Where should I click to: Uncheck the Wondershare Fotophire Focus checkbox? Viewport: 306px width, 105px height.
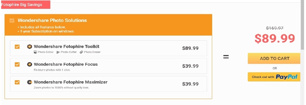click(17, 64)
